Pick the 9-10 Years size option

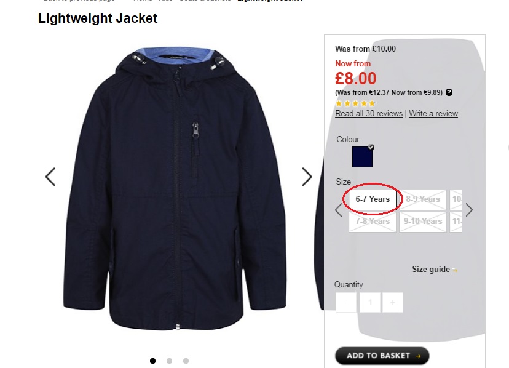pyautogui.click(x=423, y=222)
